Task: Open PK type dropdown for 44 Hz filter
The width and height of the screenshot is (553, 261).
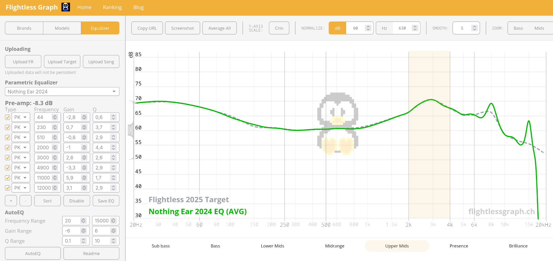Action: tap(21, 117)
